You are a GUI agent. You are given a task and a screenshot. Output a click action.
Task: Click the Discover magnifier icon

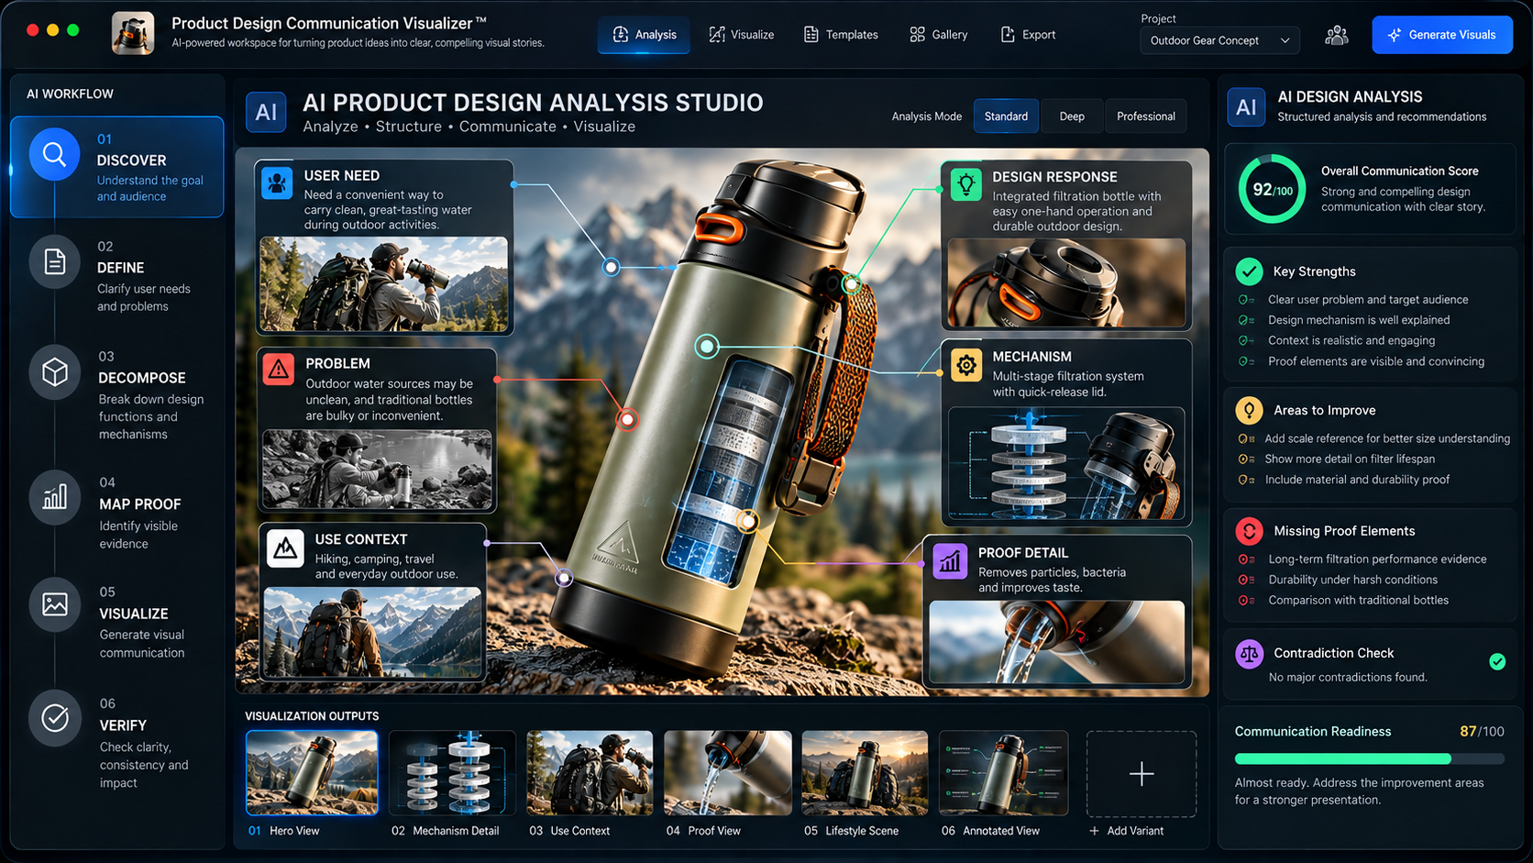[54, 155]
